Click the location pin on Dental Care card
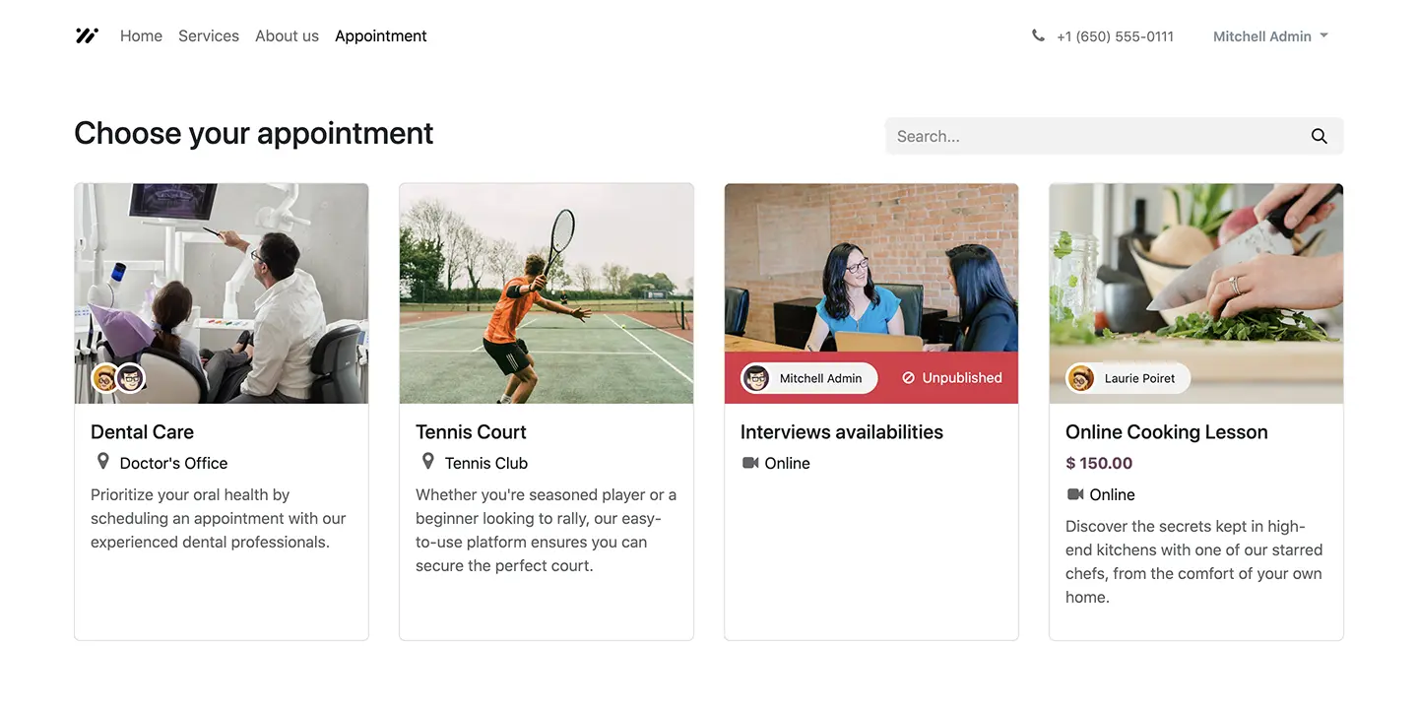1418x709 pixels. (x=102, y=460)
